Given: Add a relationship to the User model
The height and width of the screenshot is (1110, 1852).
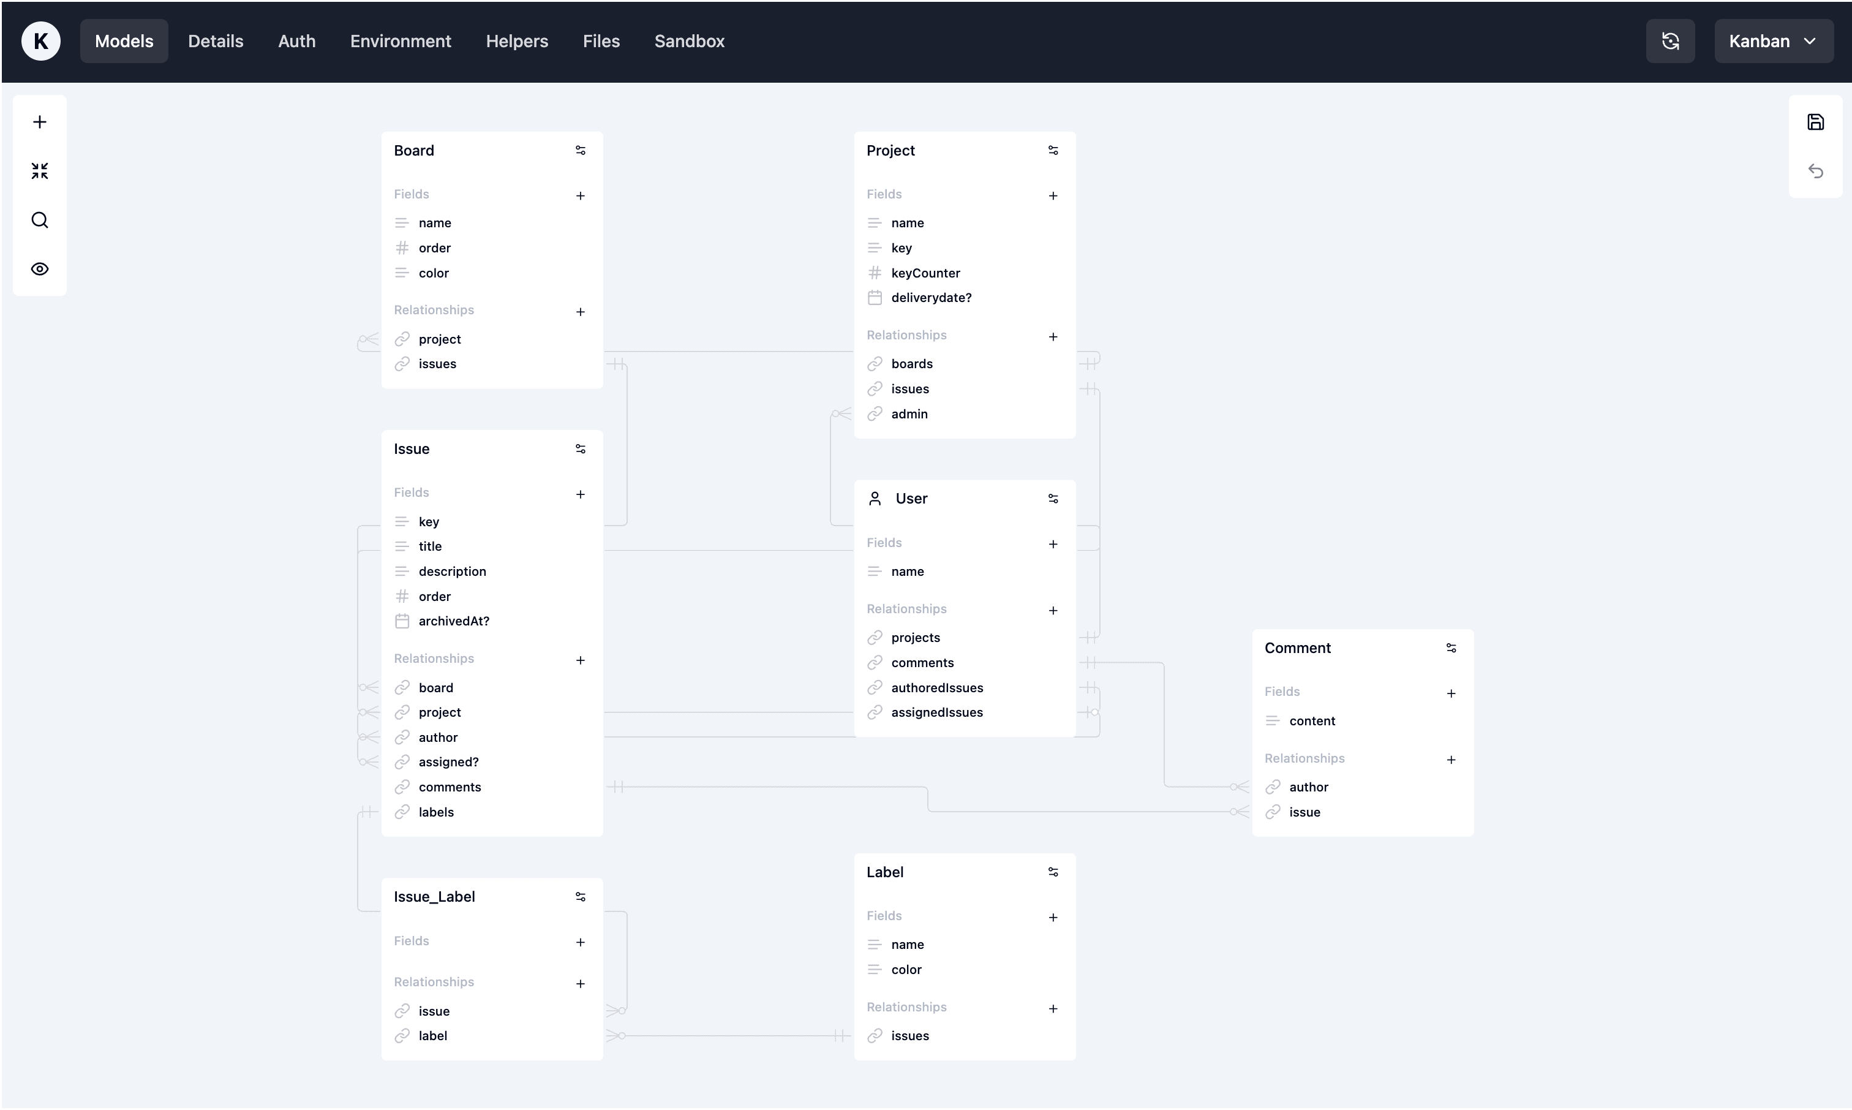Looking at the screenshot, I should [x=1053, y=610].
